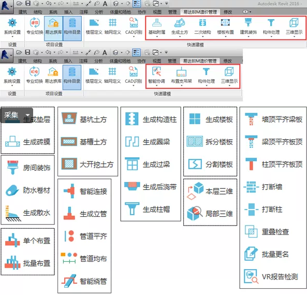The width and height of the screenshot is (307, 296).
Task: Click the 局部三维 partial 3D view icon
Action: [x=195, y=213]
